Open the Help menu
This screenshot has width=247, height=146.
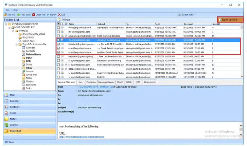[x=15, y=10]
